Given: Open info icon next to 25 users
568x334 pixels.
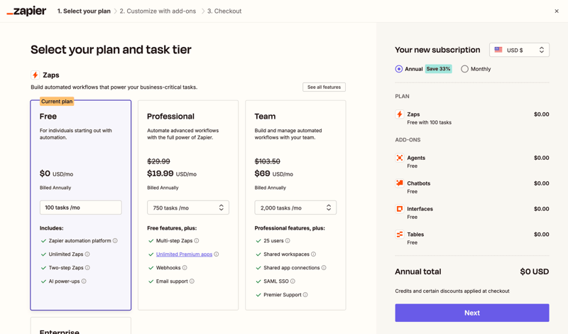Looking at the screenshot, I should [288, 240].
